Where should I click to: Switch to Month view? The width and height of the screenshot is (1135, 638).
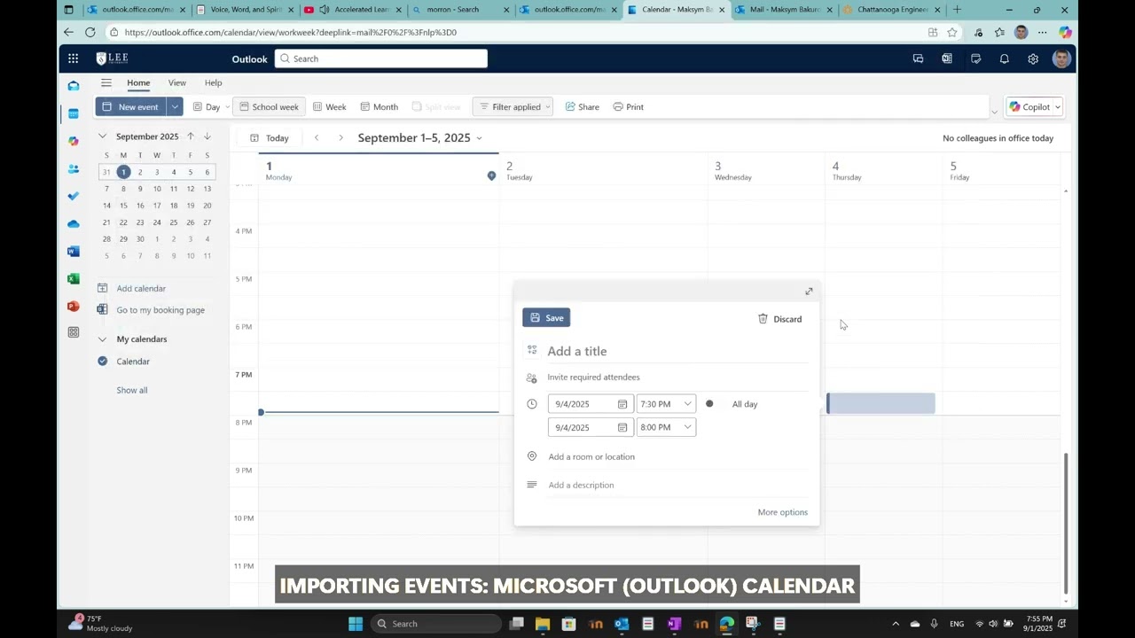379,106
